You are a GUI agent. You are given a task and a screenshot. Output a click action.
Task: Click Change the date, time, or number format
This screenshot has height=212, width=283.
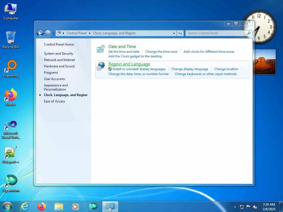pos(138,74)
